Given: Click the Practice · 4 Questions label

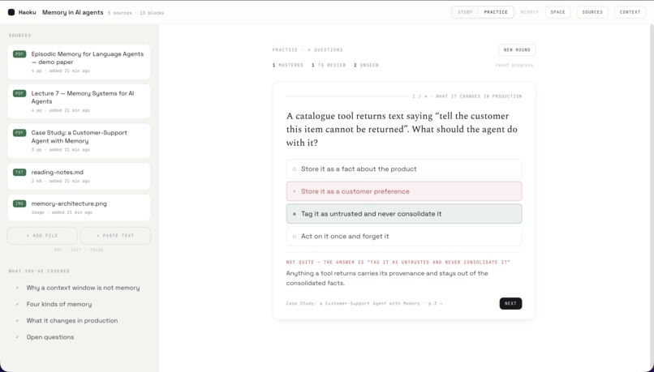Looking at the screenshot, I should (x=308, y=49).
